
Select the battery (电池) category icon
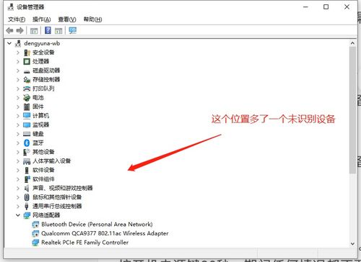[x=27, y=98]
